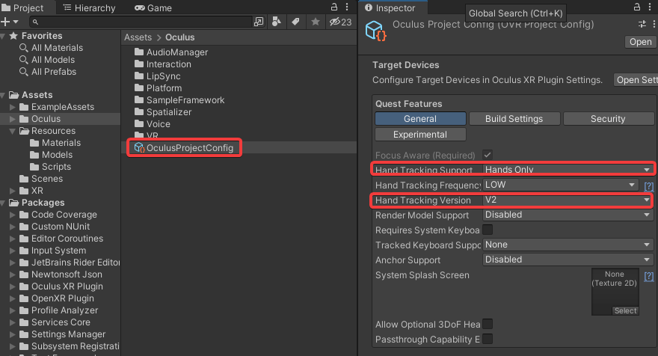Image resolution: width=658 pixels, height=356 pixels.
Task: Expand the ExampleAssets folder arrow
Action: tap(13, 107)
